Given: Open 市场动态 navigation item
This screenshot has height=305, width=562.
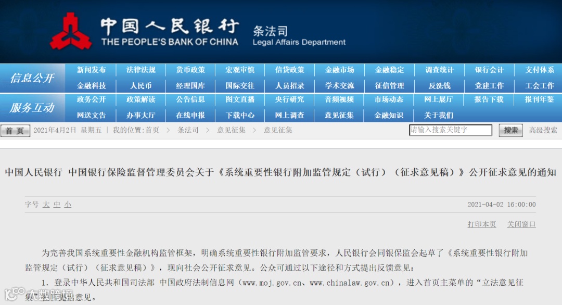Looking at the screenshot, I should click(x=389, y=99).
